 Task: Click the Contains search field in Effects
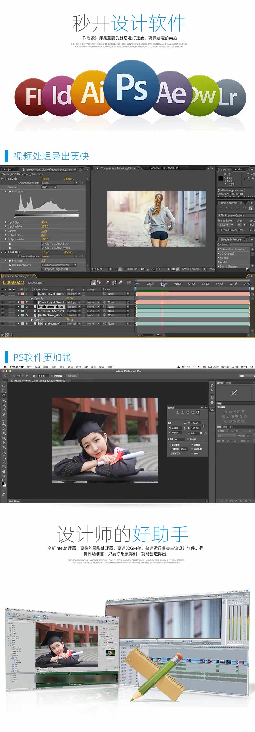tap(242, 244)
